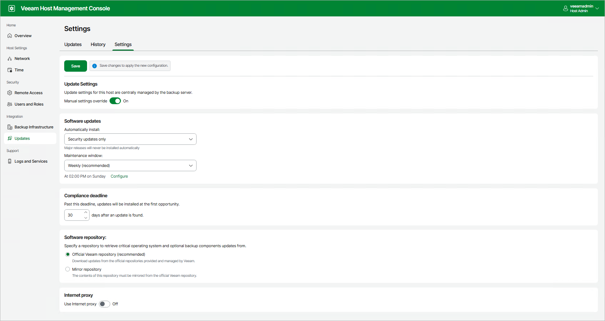Decrease compliance deadline days with down arrow
This screenshot has height=321, width=605.
(86, 218)
